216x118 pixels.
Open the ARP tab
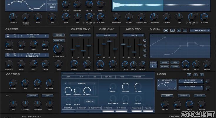click(x=68, y=77)
